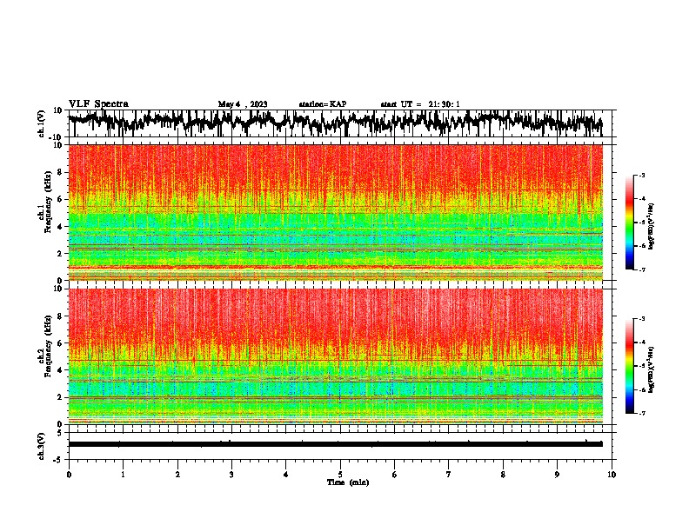Screen dimensions: 689x532
Task: Click time axis tick label "3"
Action: point(231,475)
